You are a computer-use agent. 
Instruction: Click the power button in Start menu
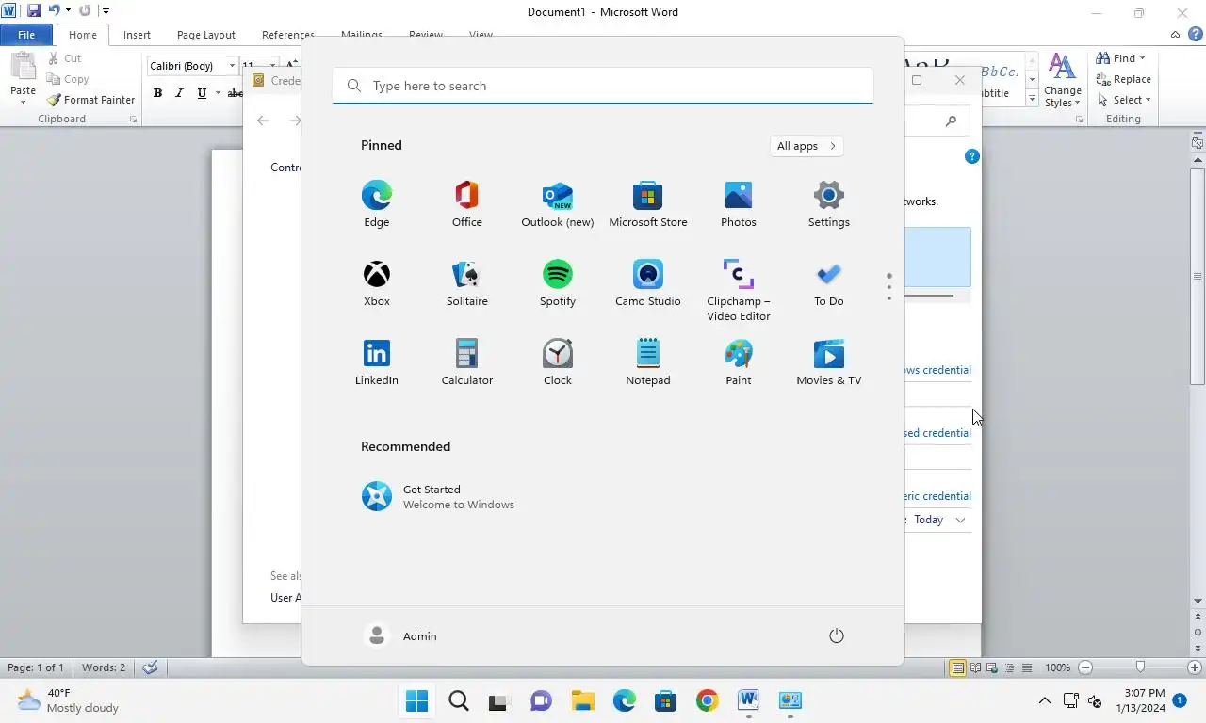pyautogui.click(x=836, y=635)
